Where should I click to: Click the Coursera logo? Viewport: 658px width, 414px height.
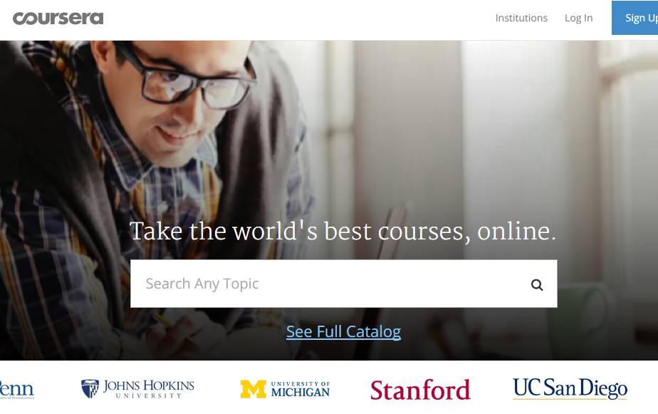(x=58, y=18)
